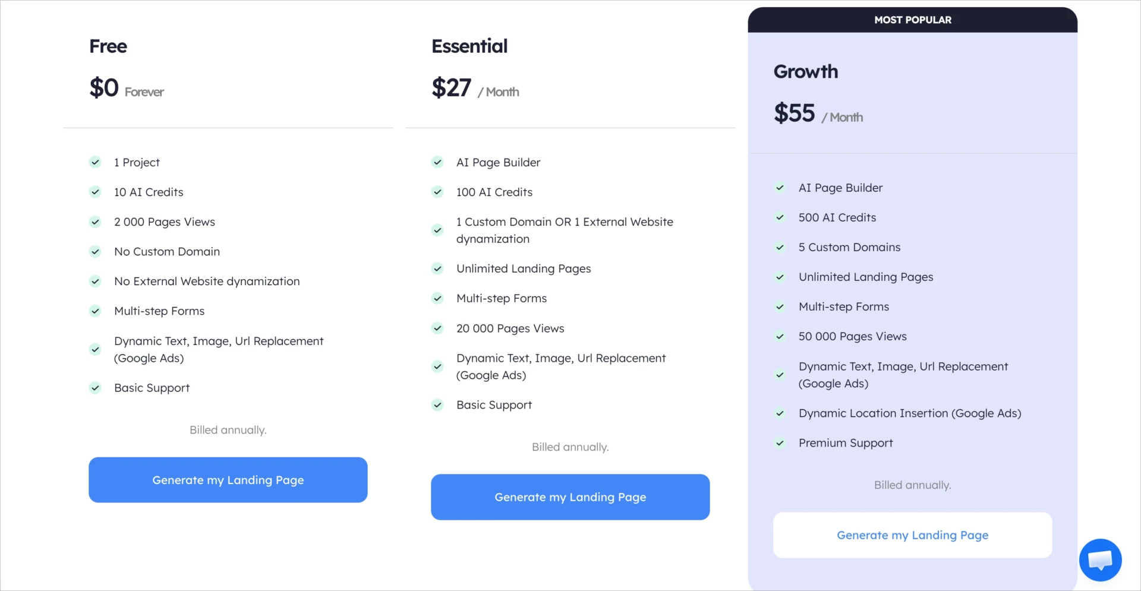Click the checkmark beside '20 000 Pages Views'

tap(437, 328)
